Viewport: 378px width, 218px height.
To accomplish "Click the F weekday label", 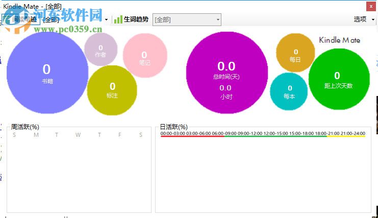I will [119, 135].
